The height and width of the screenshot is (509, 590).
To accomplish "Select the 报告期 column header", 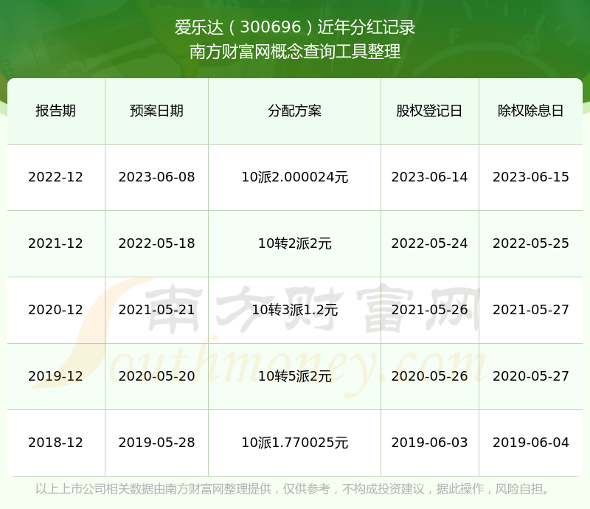I will tap(56, 111).
